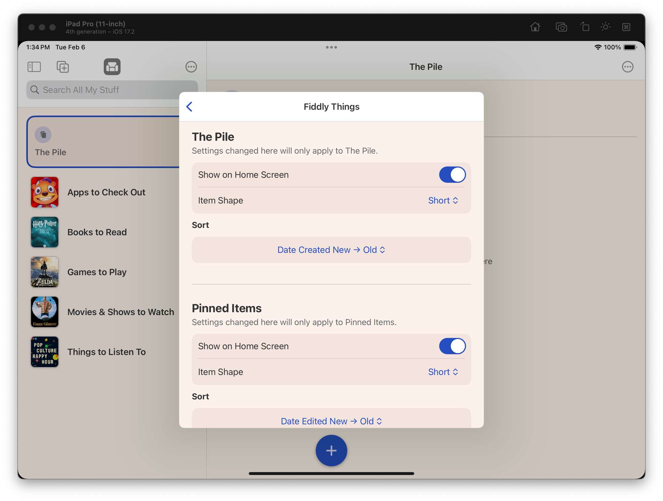Change Pinned Items Item Shape dropdown

[443, 372]
